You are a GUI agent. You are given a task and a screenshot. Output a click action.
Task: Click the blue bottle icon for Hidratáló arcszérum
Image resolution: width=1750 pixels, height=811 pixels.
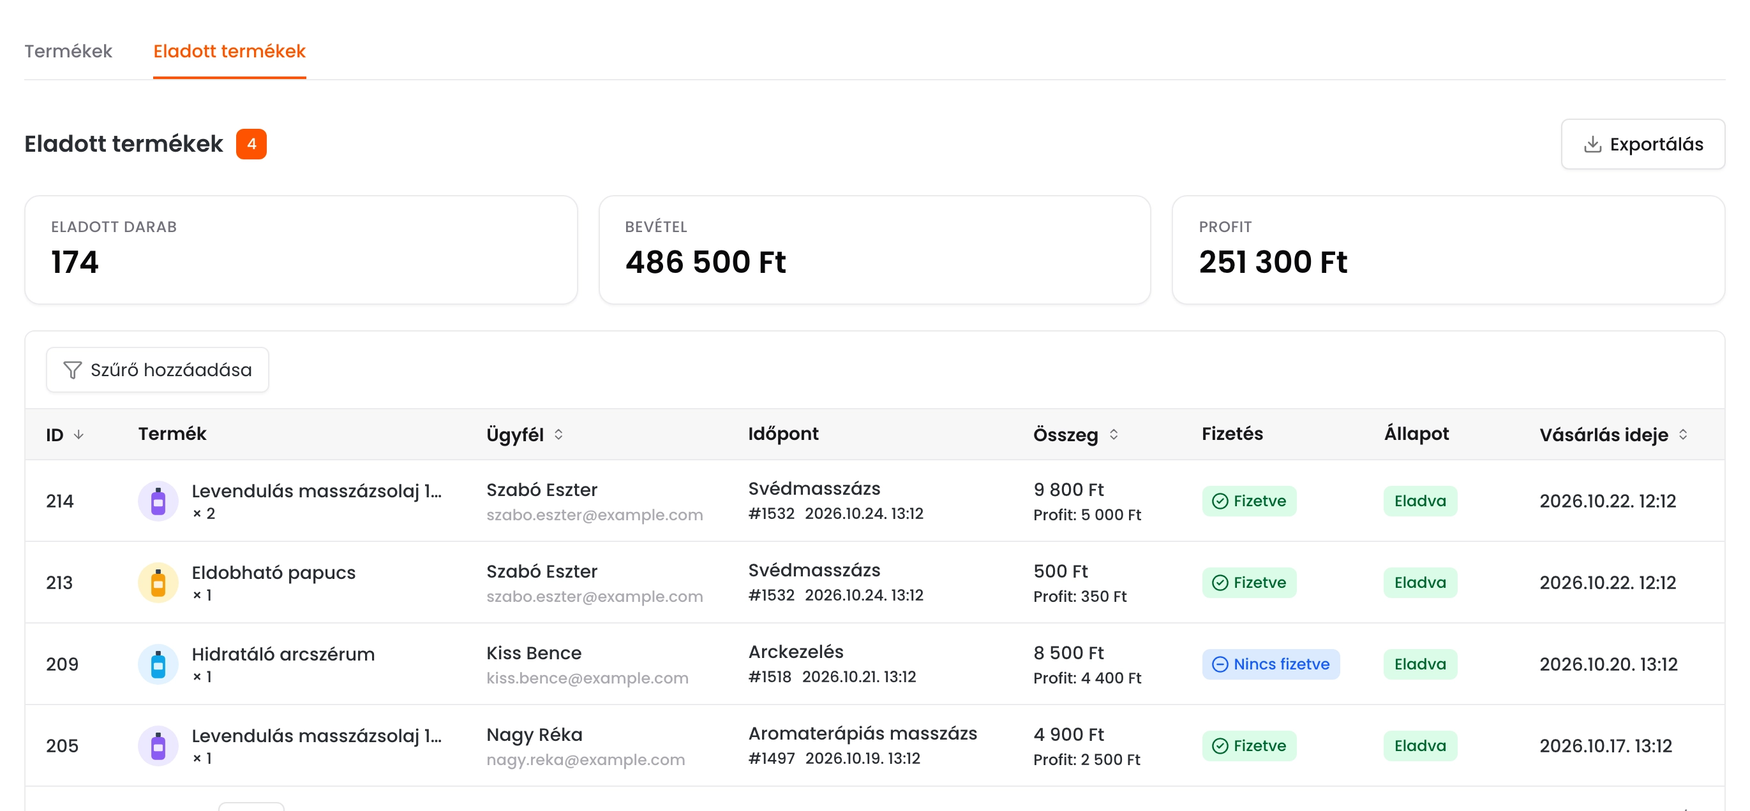[x=158, y=664]
